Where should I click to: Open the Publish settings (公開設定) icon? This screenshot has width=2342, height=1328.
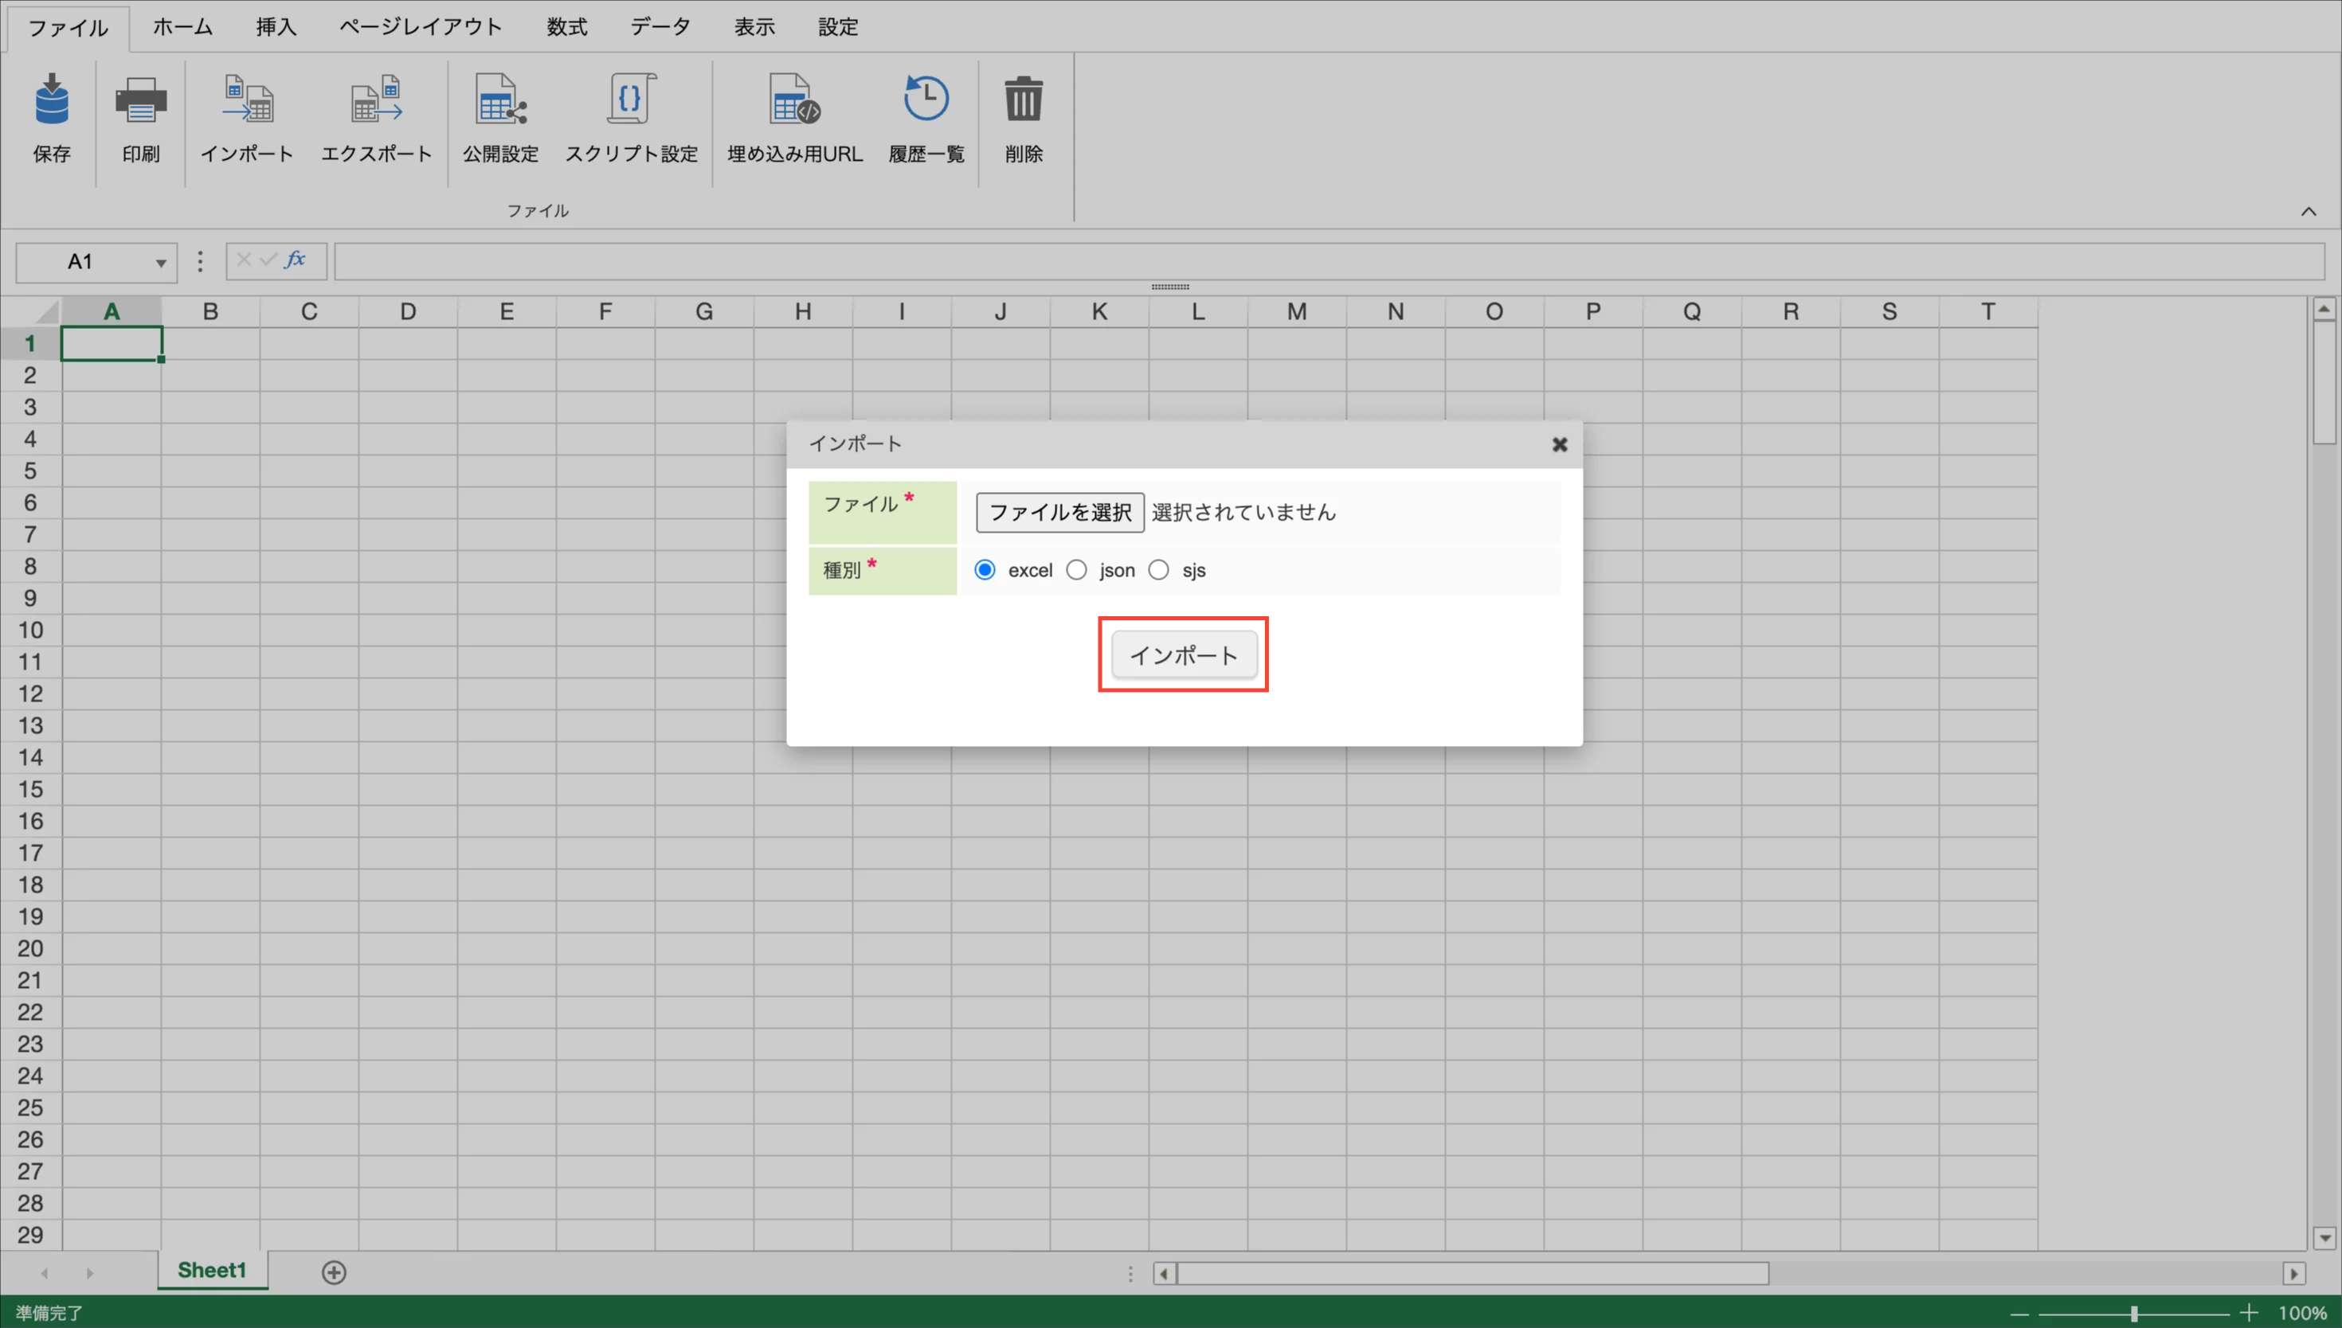pyautogui.click(x=500, y=100)
